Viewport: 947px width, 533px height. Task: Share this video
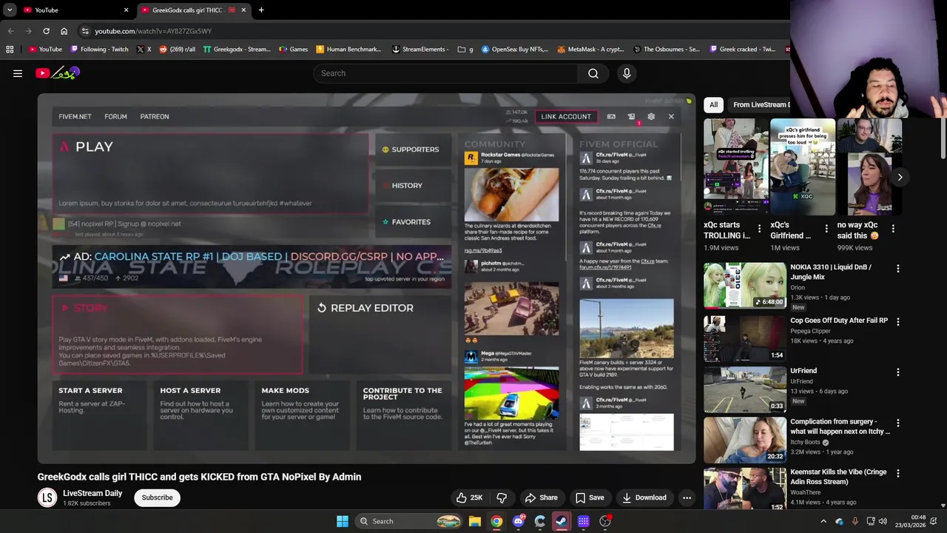[x=541, y=497]
